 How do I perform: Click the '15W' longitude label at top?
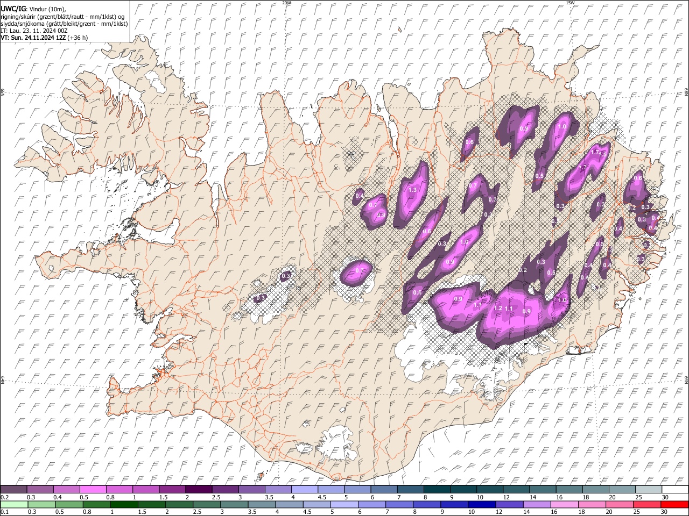570,3
